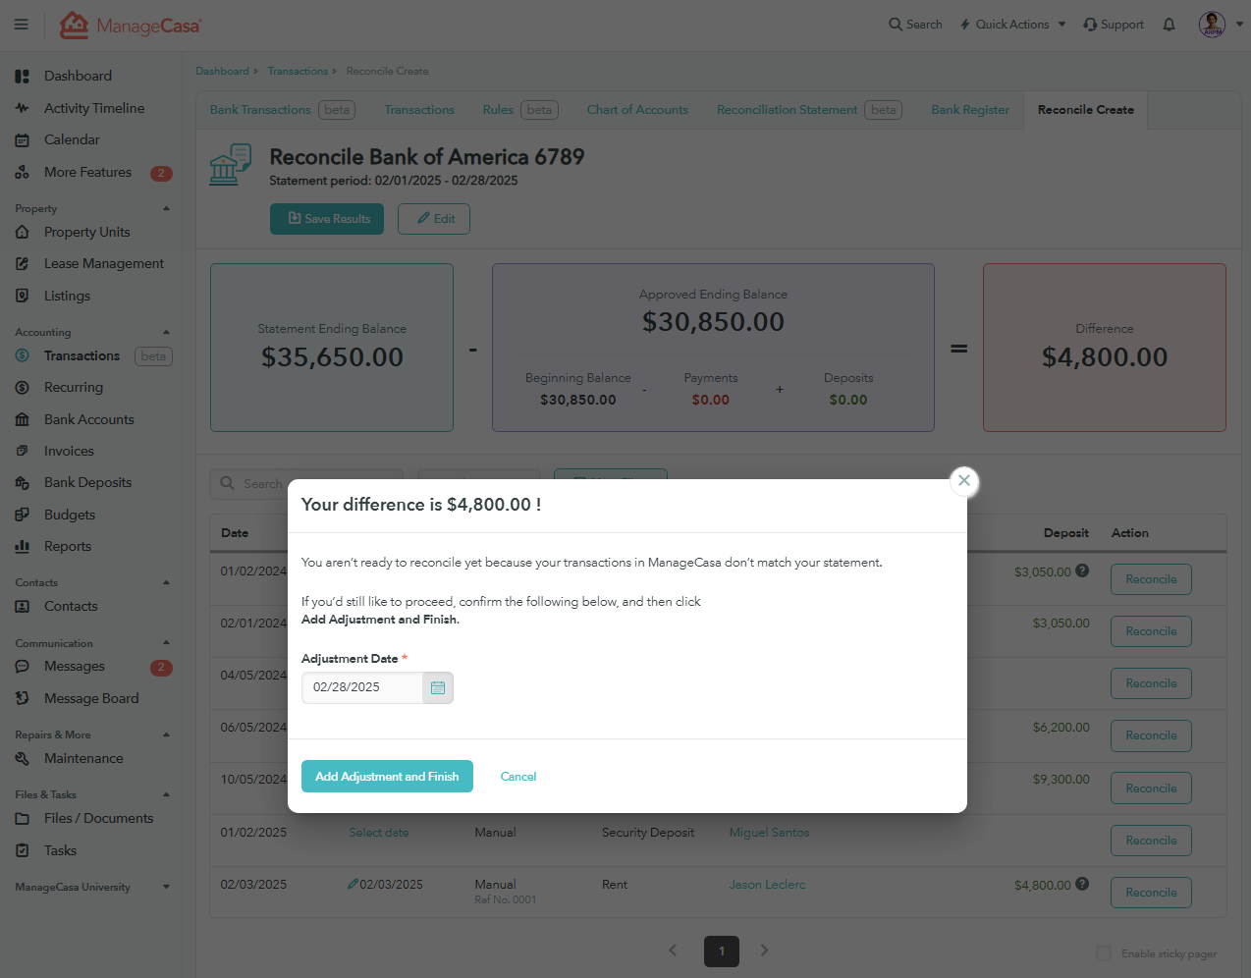This screenshot has height=978, width=1251.
Task: Open Bank Accounts from the sidebar
Action: point(89,419)
